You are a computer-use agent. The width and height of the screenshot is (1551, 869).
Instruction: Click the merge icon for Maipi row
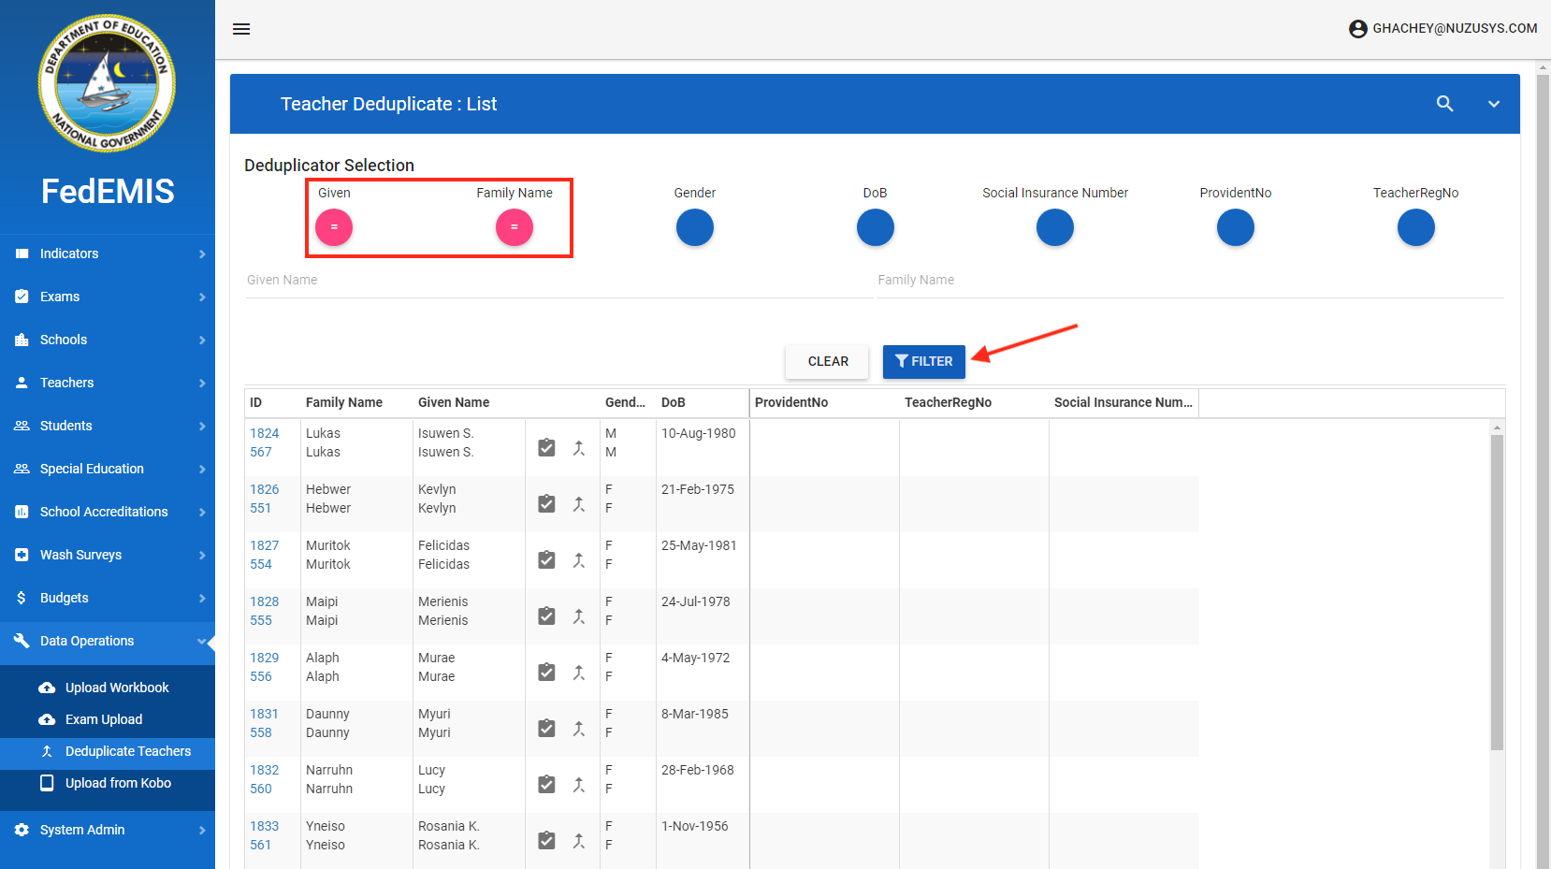(579, 616)
